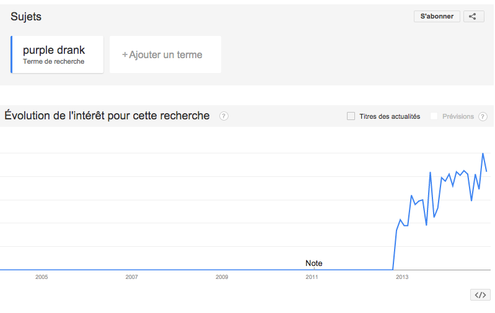Viewport: 495px width, 313px height.
Task: Select the 2009 label on the timeline axis
Action: tap(222, 277)
